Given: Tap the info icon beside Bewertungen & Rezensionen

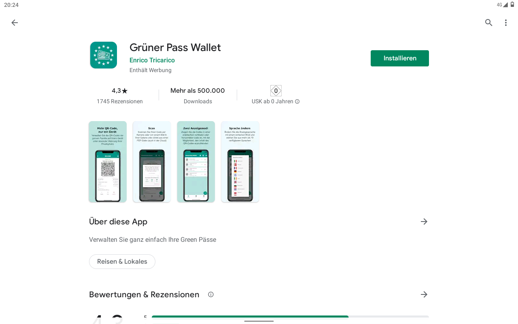Looking at the screenshot, I should [211, 294].
